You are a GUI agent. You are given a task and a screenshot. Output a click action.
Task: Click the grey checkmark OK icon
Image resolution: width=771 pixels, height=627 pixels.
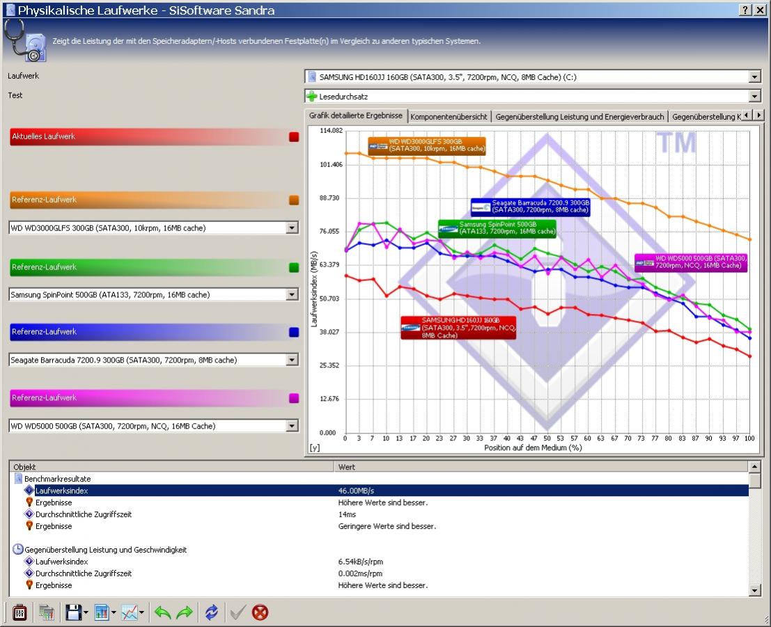pos(238,612)
